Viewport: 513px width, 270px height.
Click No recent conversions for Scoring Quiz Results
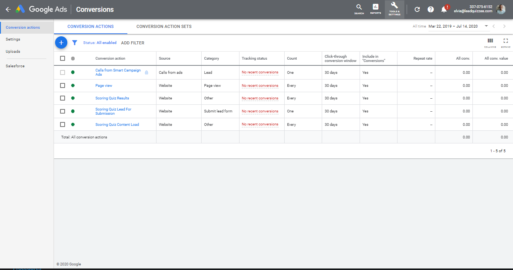coord(260,98)
